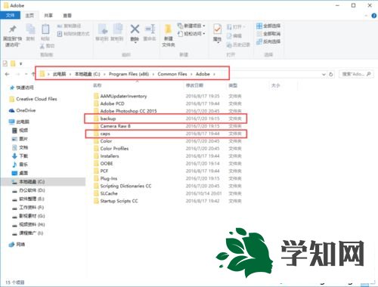Click Select all (全部选择) in ribbon
Viewport: 378px width, 287px height.
268,26
